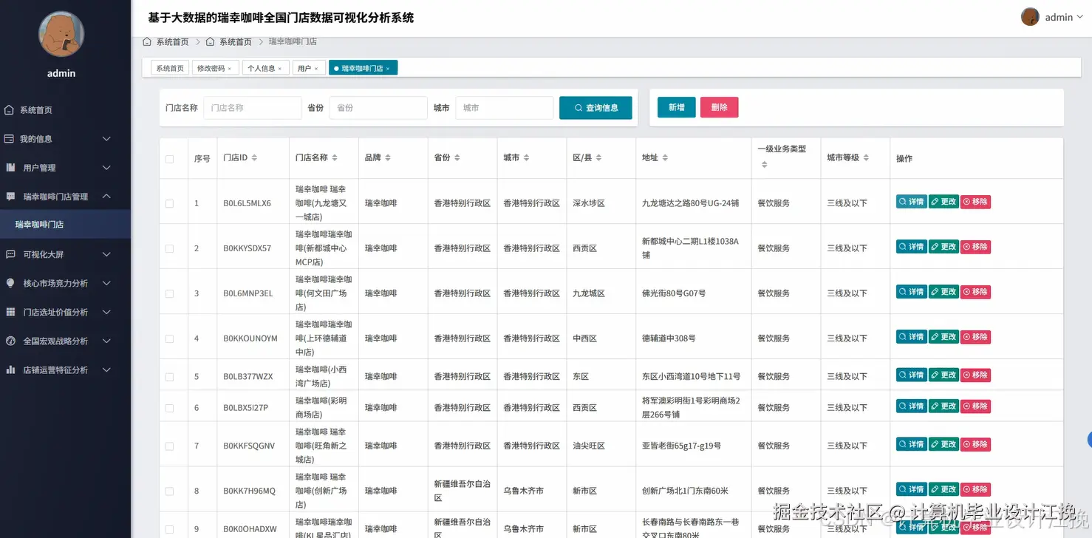Click the home icon beside 系统首页 in sidebar
This screenshot has width=1092, height=538.
[9, 110]
